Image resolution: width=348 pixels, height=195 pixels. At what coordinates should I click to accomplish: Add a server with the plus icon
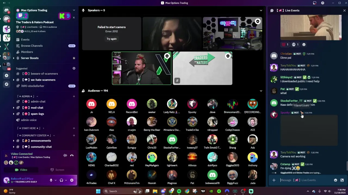pos(7,76)
